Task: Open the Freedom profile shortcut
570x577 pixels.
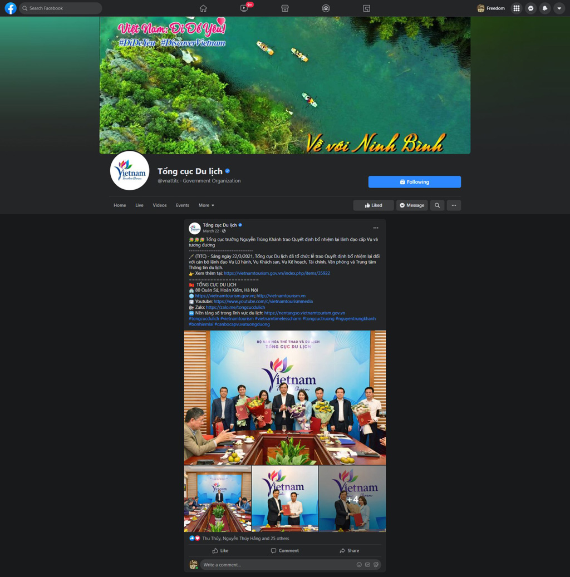Action: 491,8
